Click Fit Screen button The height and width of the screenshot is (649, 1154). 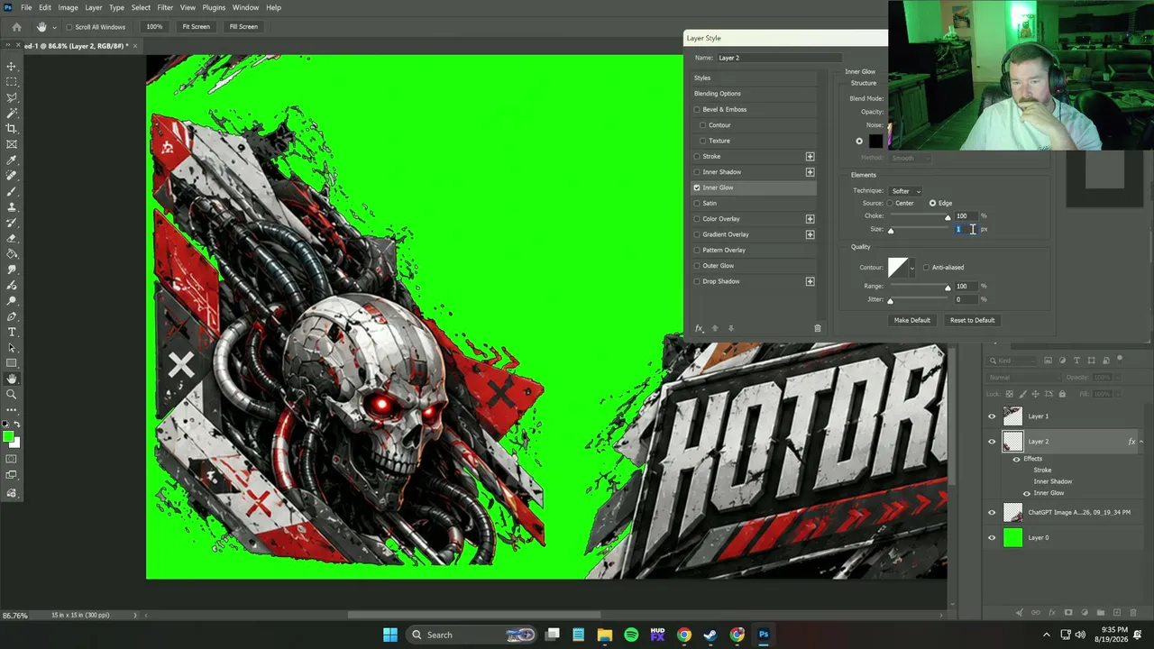[x=196, y=27]
